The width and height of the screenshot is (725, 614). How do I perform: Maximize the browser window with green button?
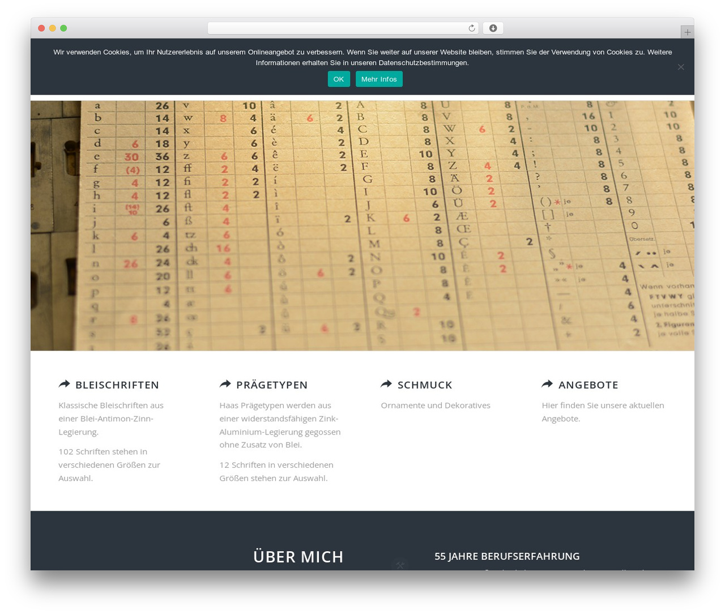(63, 28)
